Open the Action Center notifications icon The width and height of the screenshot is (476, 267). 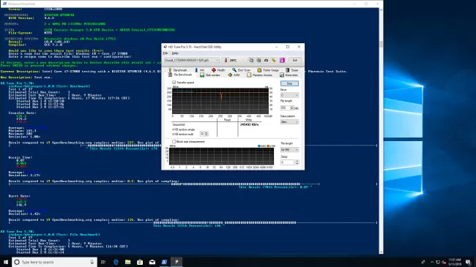(x=468, y=262)
